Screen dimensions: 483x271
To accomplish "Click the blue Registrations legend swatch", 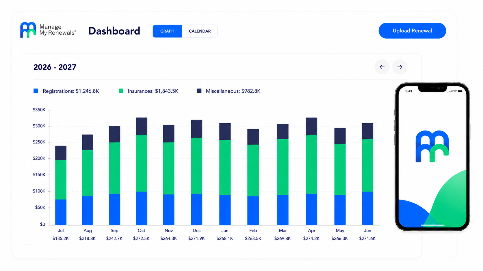I will coord(36,91).
